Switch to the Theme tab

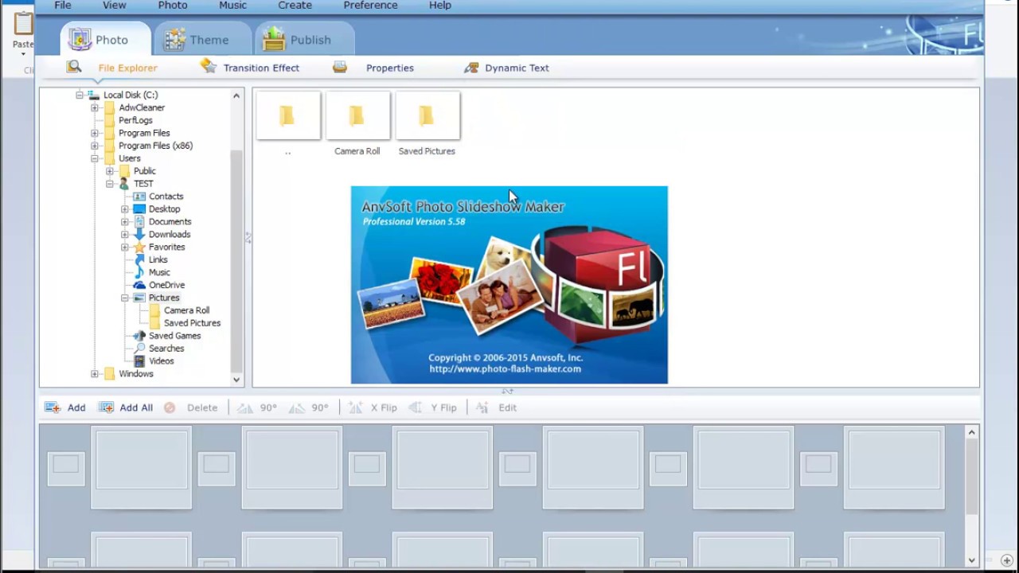pos(202,40)
